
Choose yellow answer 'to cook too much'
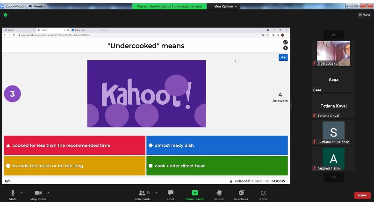point(74,166)
